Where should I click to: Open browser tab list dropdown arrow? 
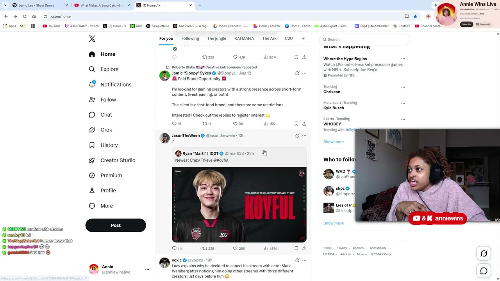pyautogui.click(x=5, y=5)
